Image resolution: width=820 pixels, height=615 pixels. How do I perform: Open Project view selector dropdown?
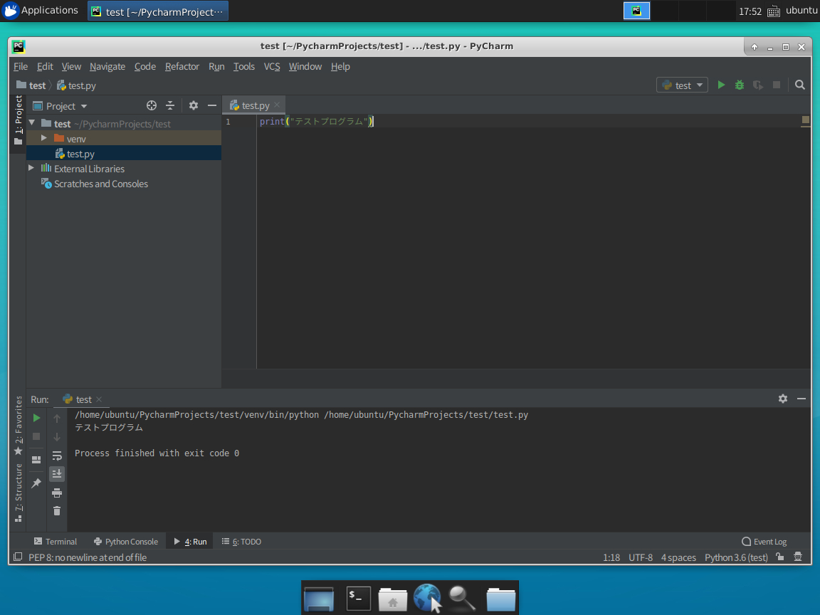[60, 105]
